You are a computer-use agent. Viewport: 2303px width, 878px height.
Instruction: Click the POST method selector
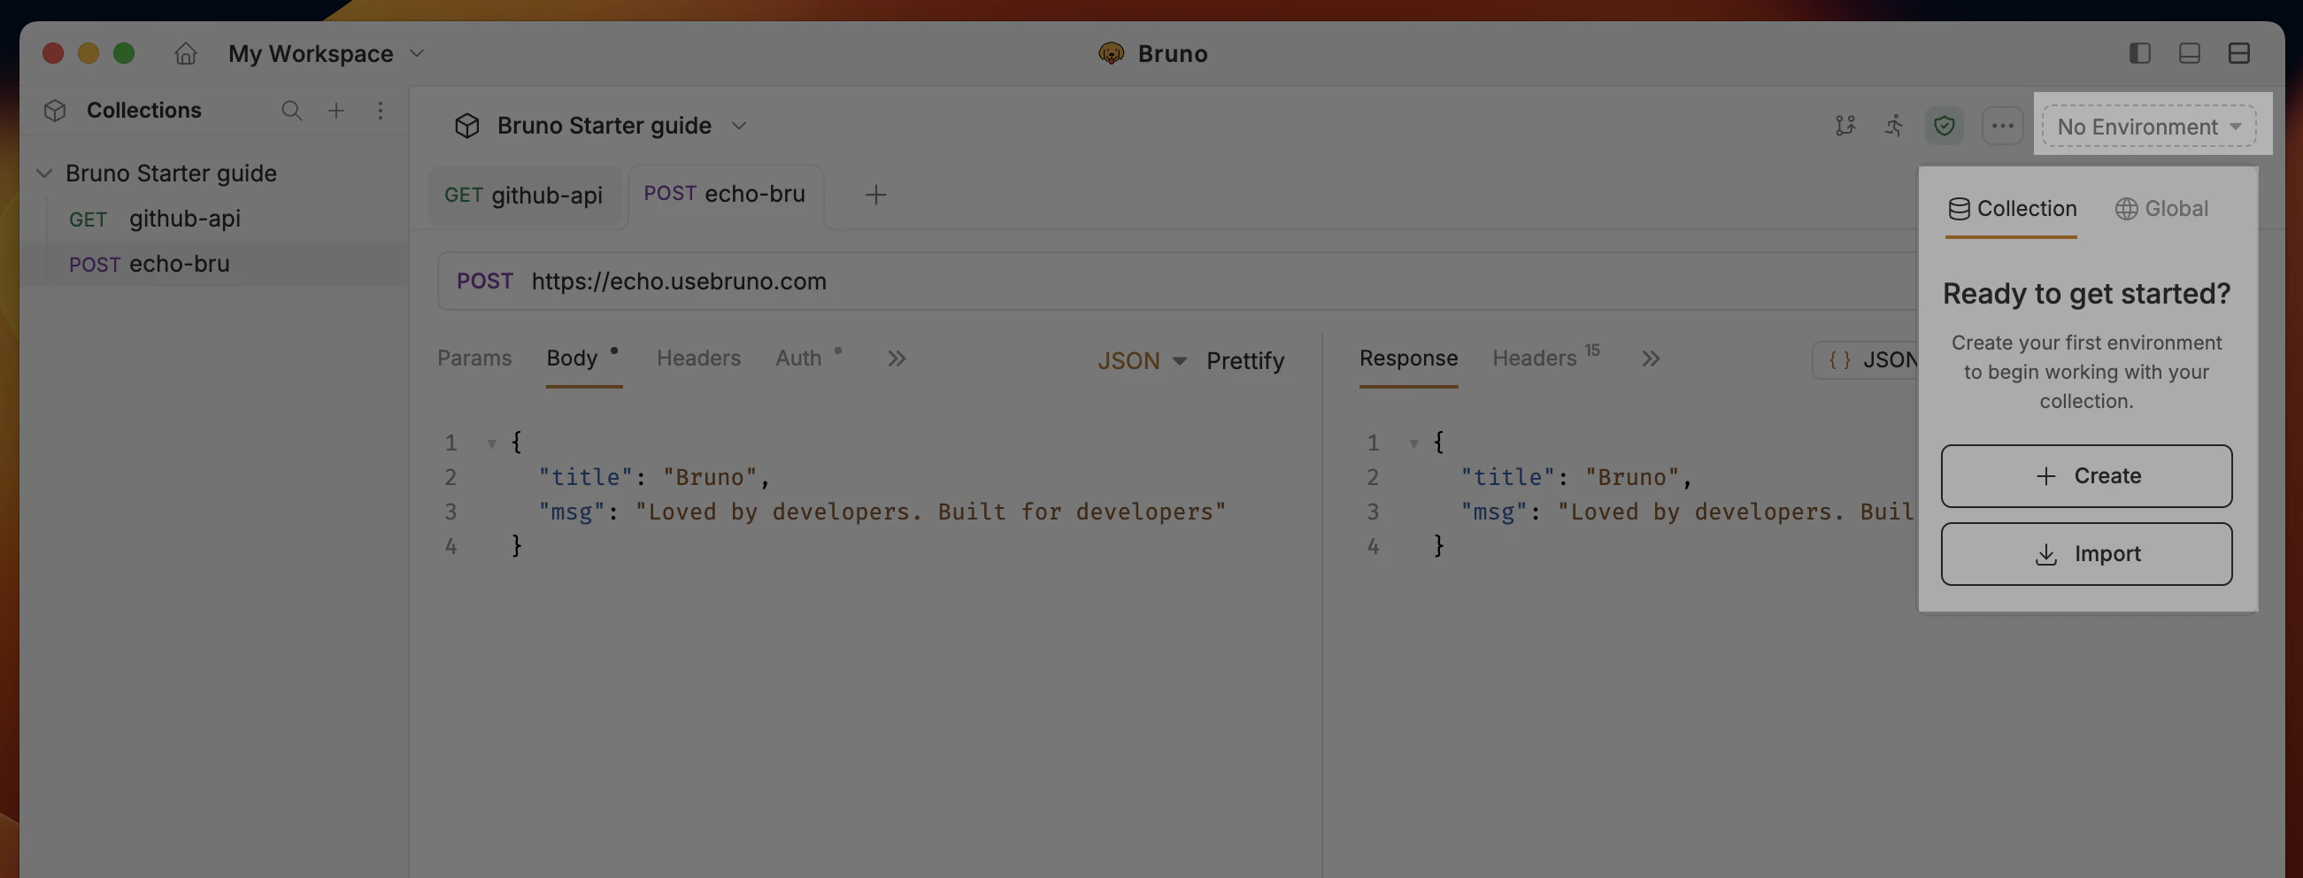pyautogui.click(x=484, y=281)
